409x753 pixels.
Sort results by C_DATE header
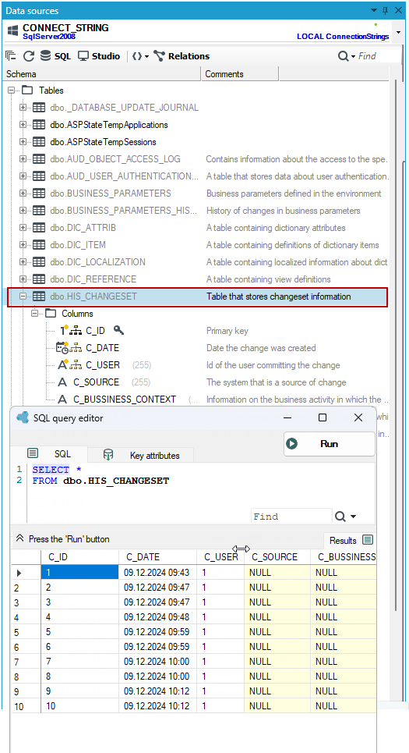point(157,557)
